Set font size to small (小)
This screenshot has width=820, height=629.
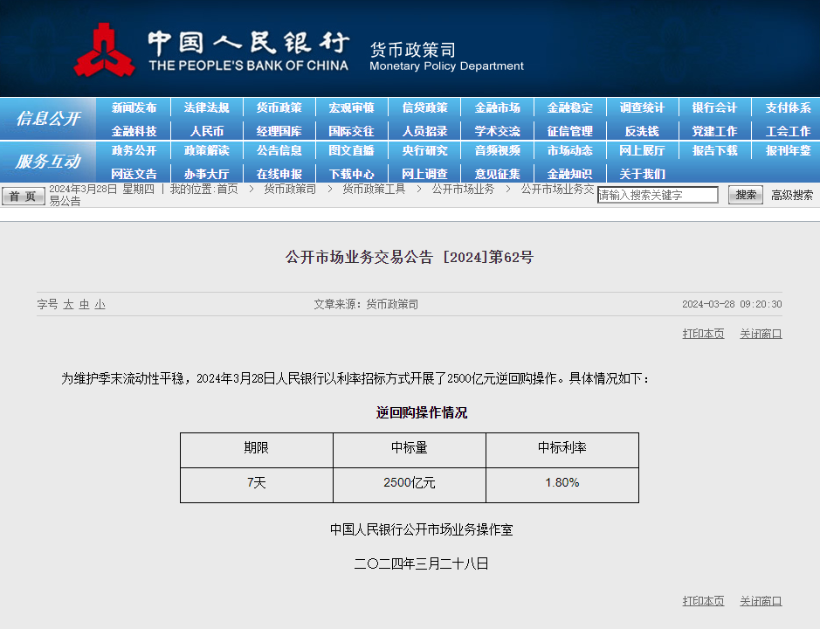point(100,305)
